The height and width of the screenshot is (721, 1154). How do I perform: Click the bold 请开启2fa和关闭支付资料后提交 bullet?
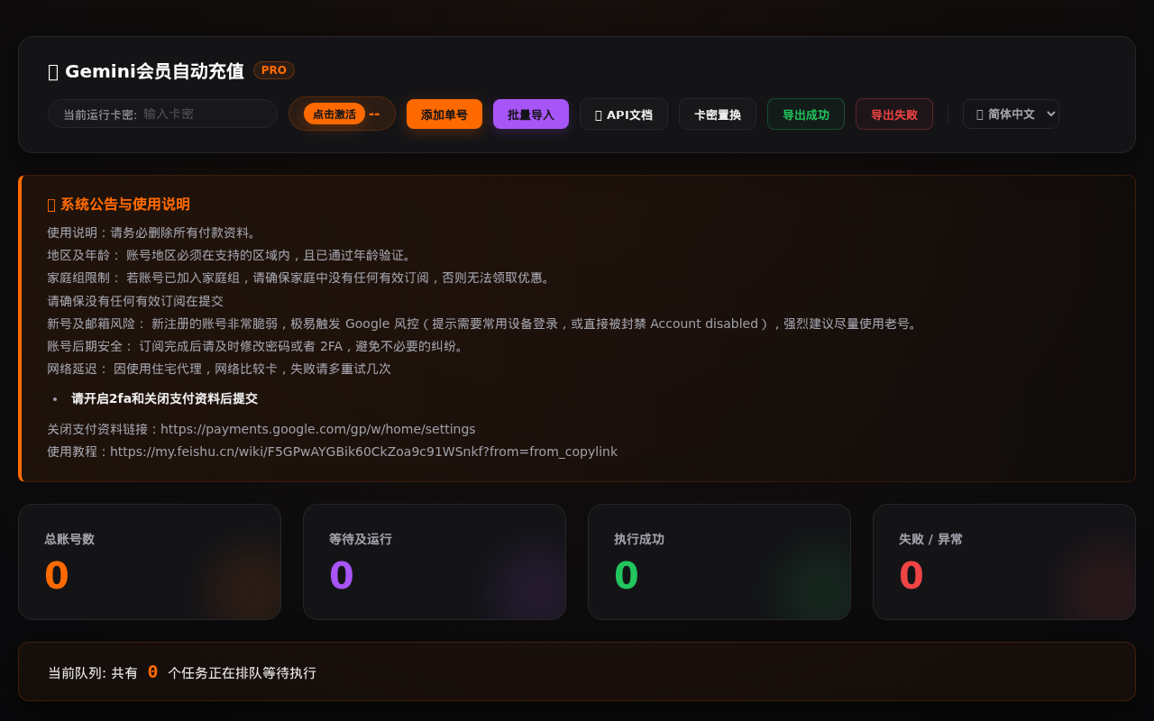click(164, 398)
